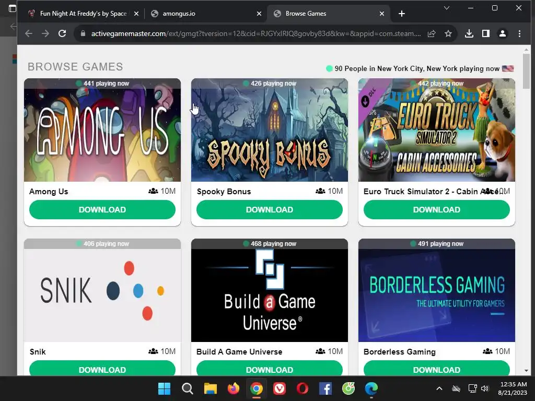Share this page via share icon
The height and width of the screenshot is (401, 535).
click(432, 33)
